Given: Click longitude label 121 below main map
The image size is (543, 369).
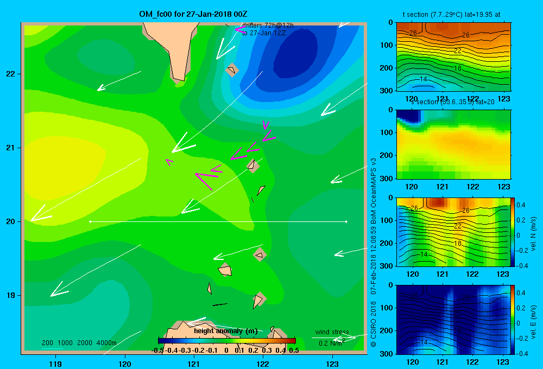Looking at the screenshot, I should [194, 364].
